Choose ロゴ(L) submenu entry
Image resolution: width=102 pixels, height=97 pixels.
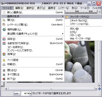pos(83,32)
